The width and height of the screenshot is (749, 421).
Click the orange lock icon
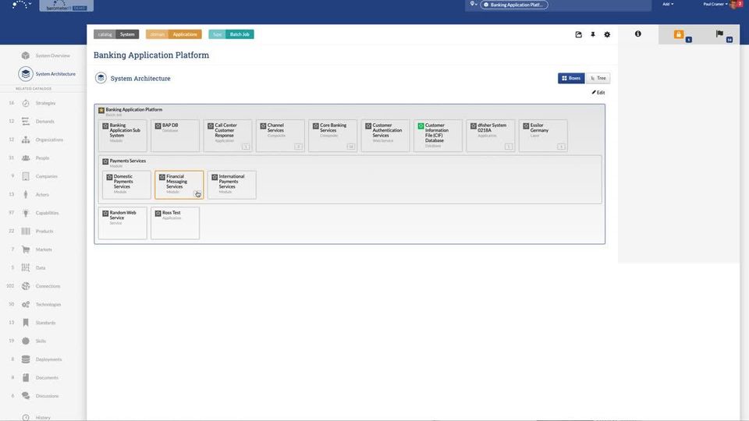(x=678, y=34)
